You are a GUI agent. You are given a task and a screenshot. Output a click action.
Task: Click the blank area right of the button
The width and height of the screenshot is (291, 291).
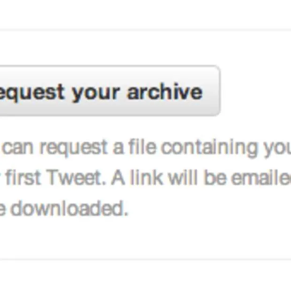click(256, 91)
